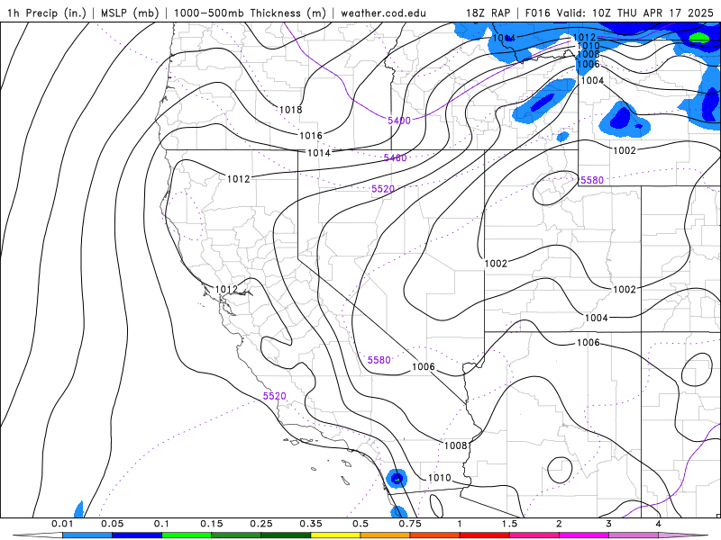The image size is (721, 540).
Task: Select the bright green 0.1–0.15 legend swatch
Action: (187, 535)
